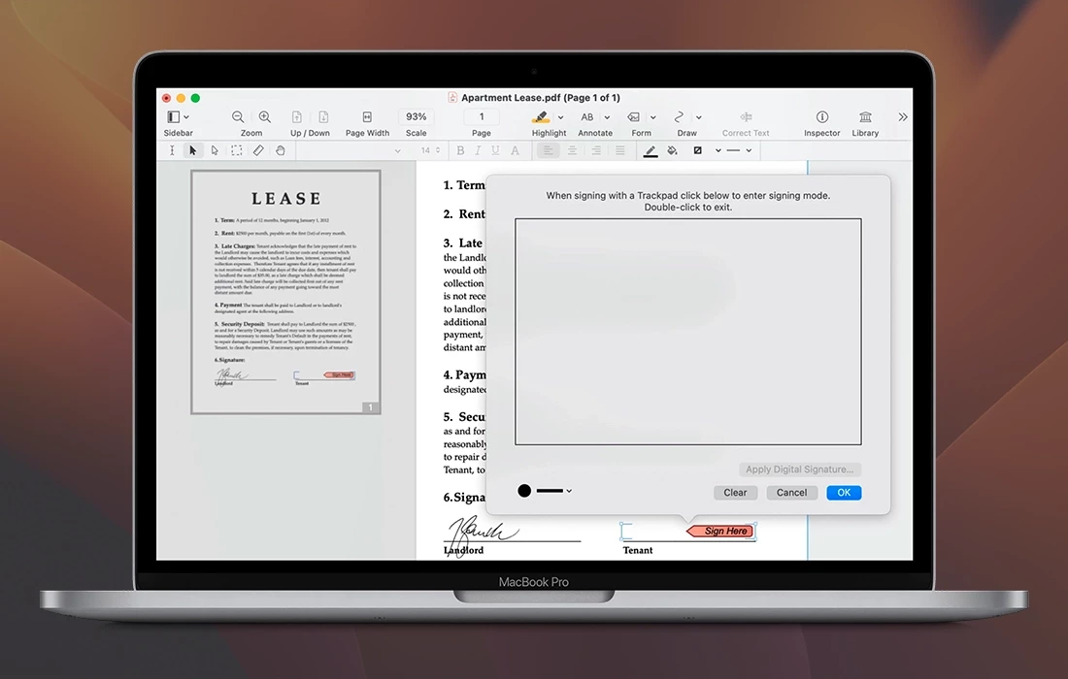
Task: Open the Library
Action: point(864,117)
